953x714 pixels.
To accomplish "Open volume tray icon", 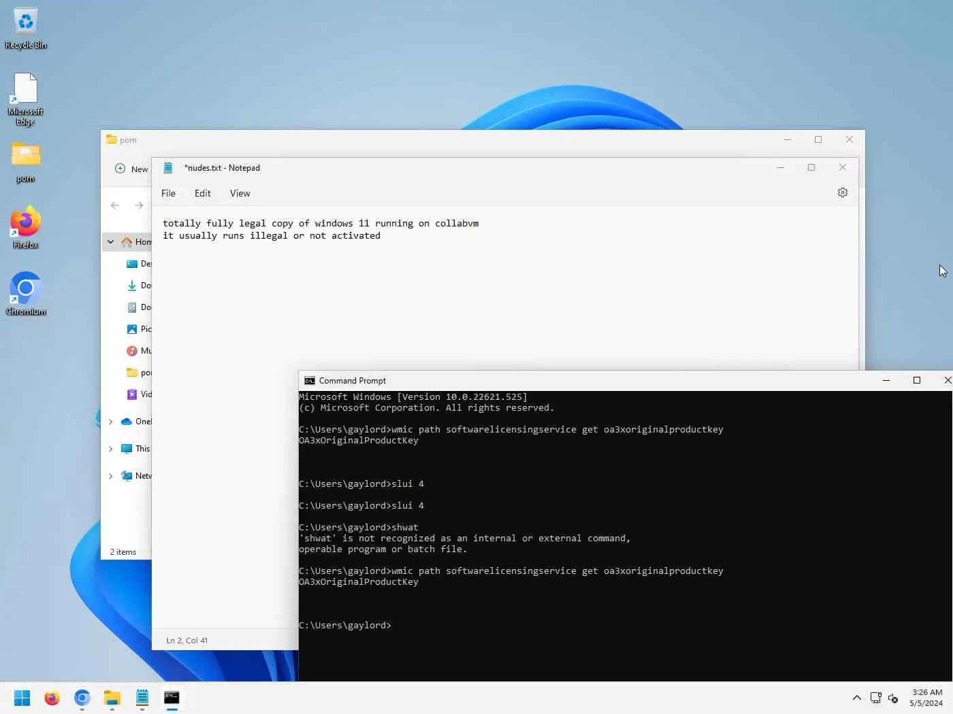I will click(893, 698).
